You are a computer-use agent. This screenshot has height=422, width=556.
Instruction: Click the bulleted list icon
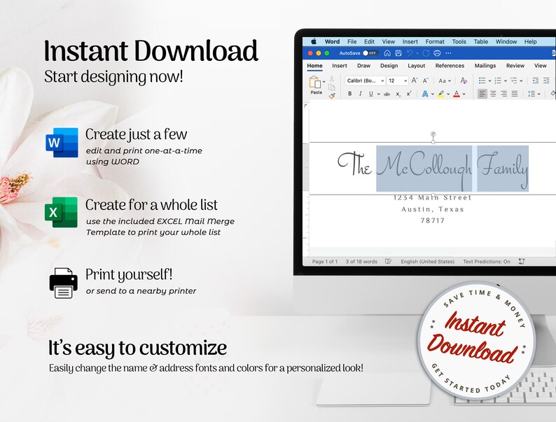(x=482, y=80)
